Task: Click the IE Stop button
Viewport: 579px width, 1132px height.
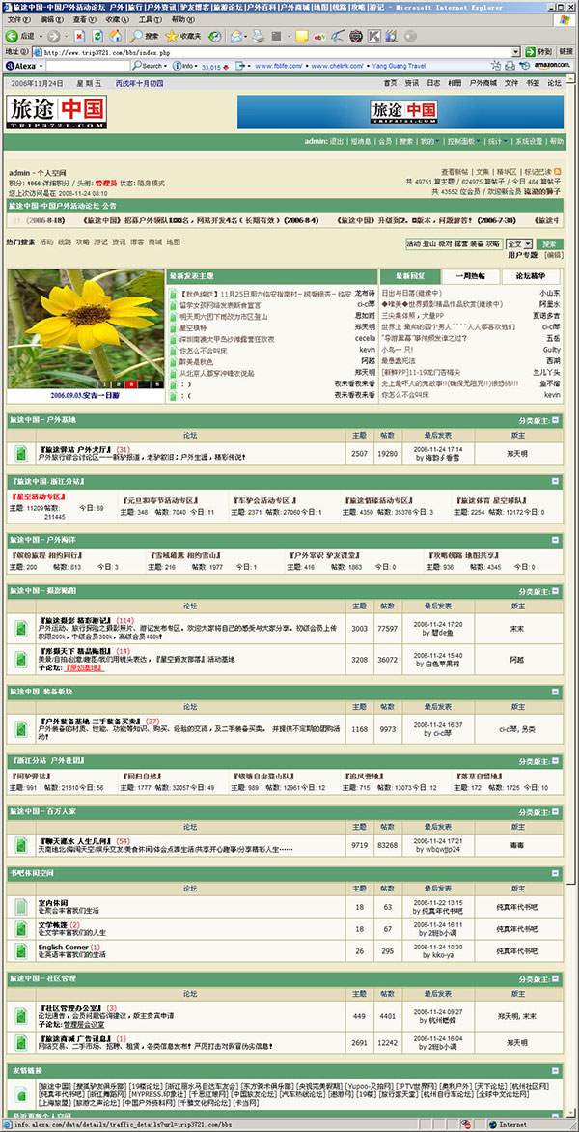Action: tap(79, 36)
